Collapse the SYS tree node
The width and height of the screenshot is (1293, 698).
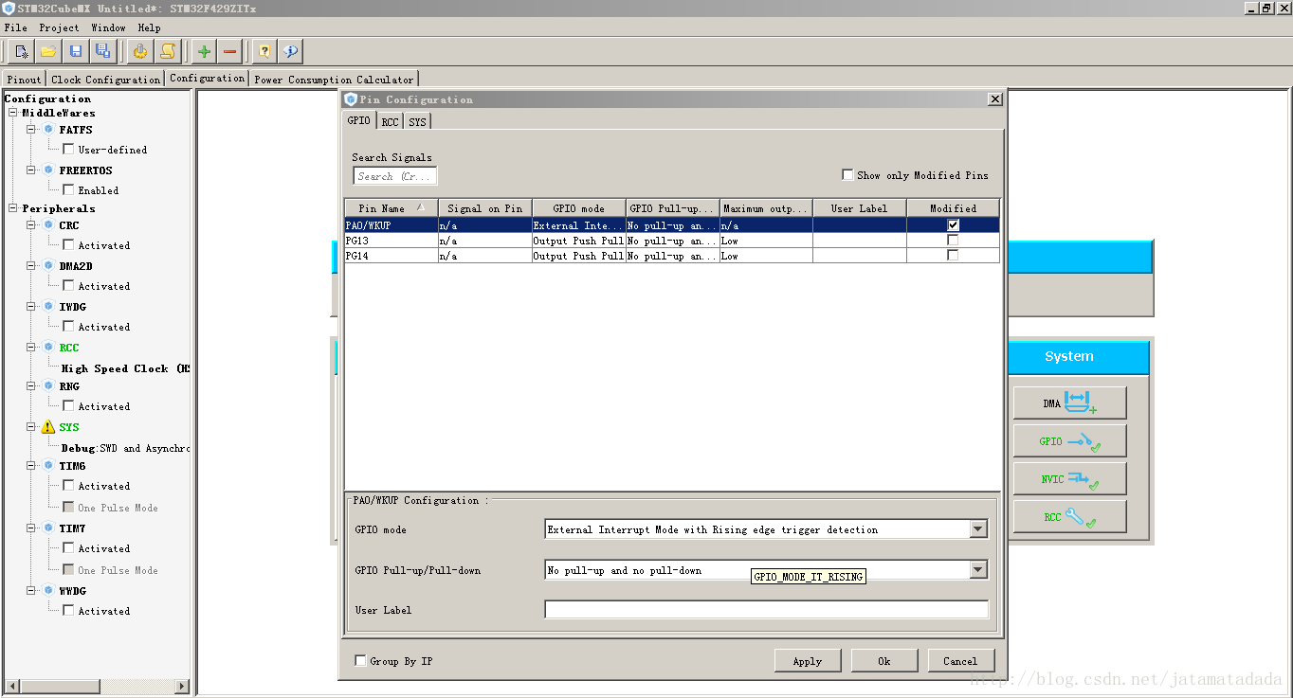click(31, 426)
